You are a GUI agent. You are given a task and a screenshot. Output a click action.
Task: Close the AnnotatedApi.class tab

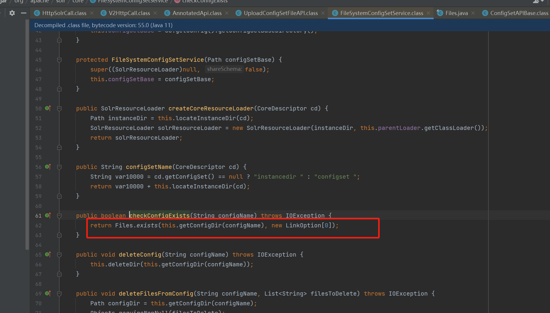pos(227,13)
